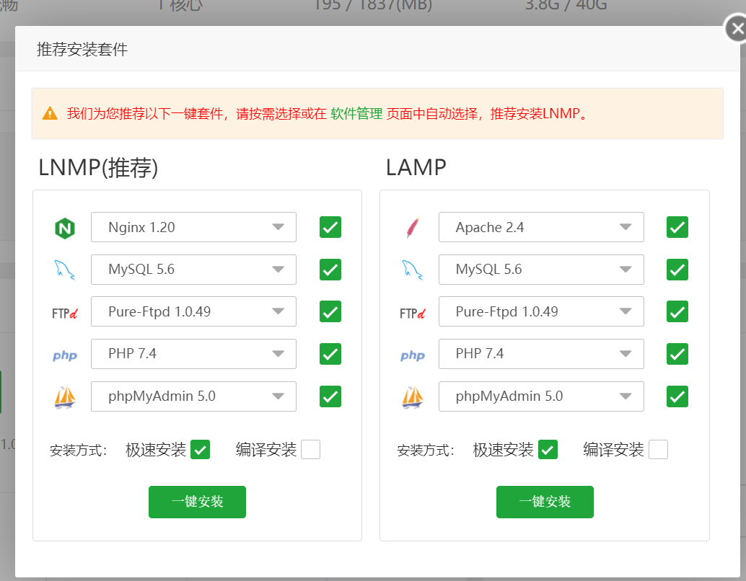Uncheck phpMyAdmin 5.0 checkbox in LNMP

pyautogui.click(x=330, y=396)
